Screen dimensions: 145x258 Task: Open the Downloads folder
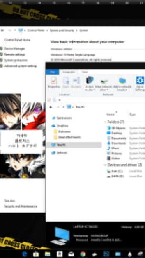tap(116, 143)
